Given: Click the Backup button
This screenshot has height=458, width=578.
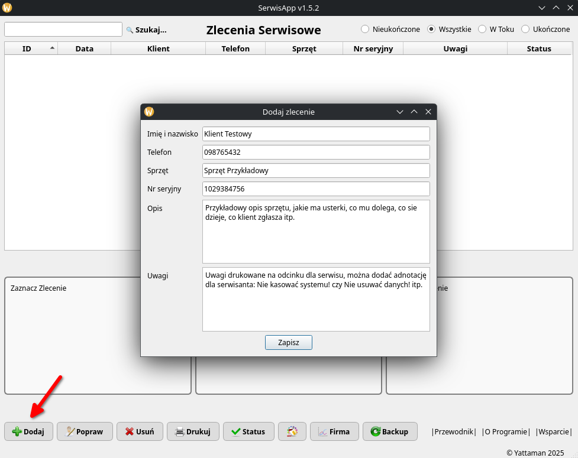Looking at the screenshot, I should point(389,431).
